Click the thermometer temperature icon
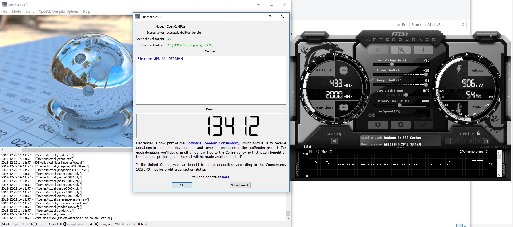This screenshot has height=227, width=513. click(x=458, y=108)
